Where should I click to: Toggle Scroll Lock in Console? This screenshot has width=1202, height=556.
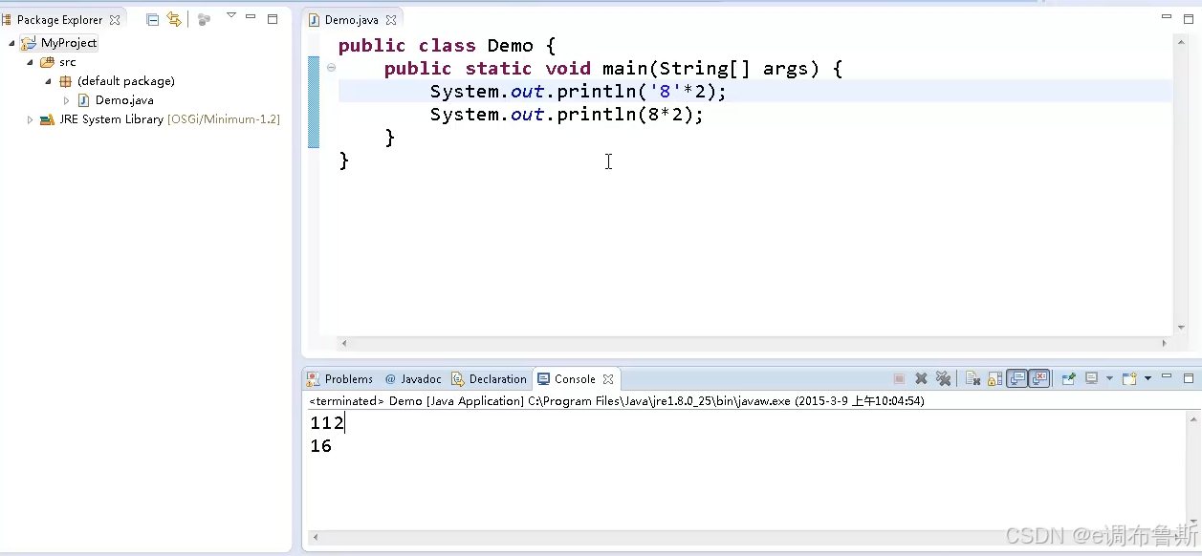click(x=994, y=379)
